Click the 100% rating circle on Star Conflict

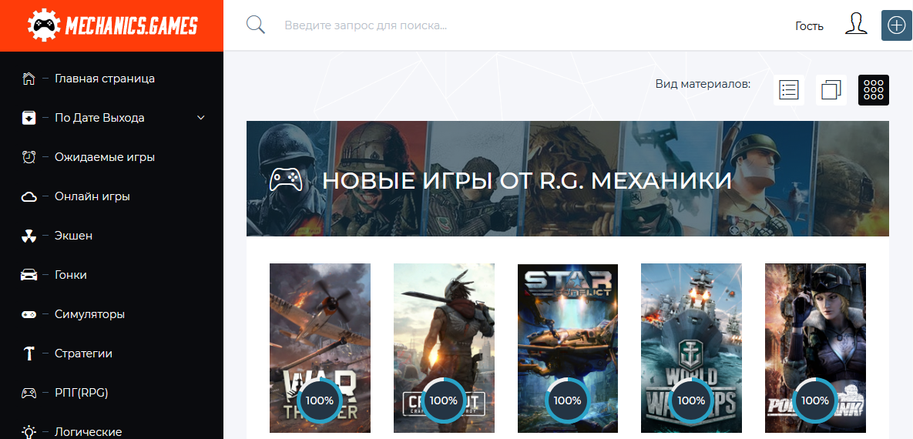pos(568,400)
